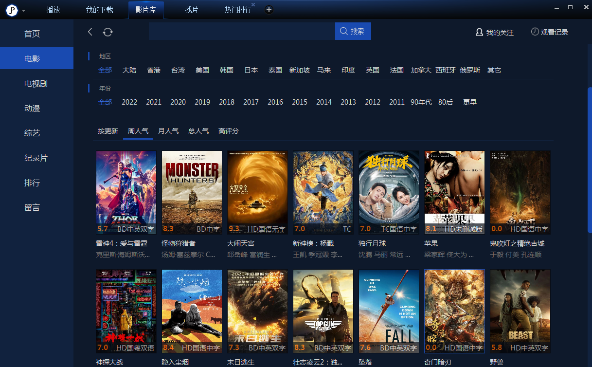Open the 末日逃生 poster
The image size is (592, 367).
(x=258, y=312)
